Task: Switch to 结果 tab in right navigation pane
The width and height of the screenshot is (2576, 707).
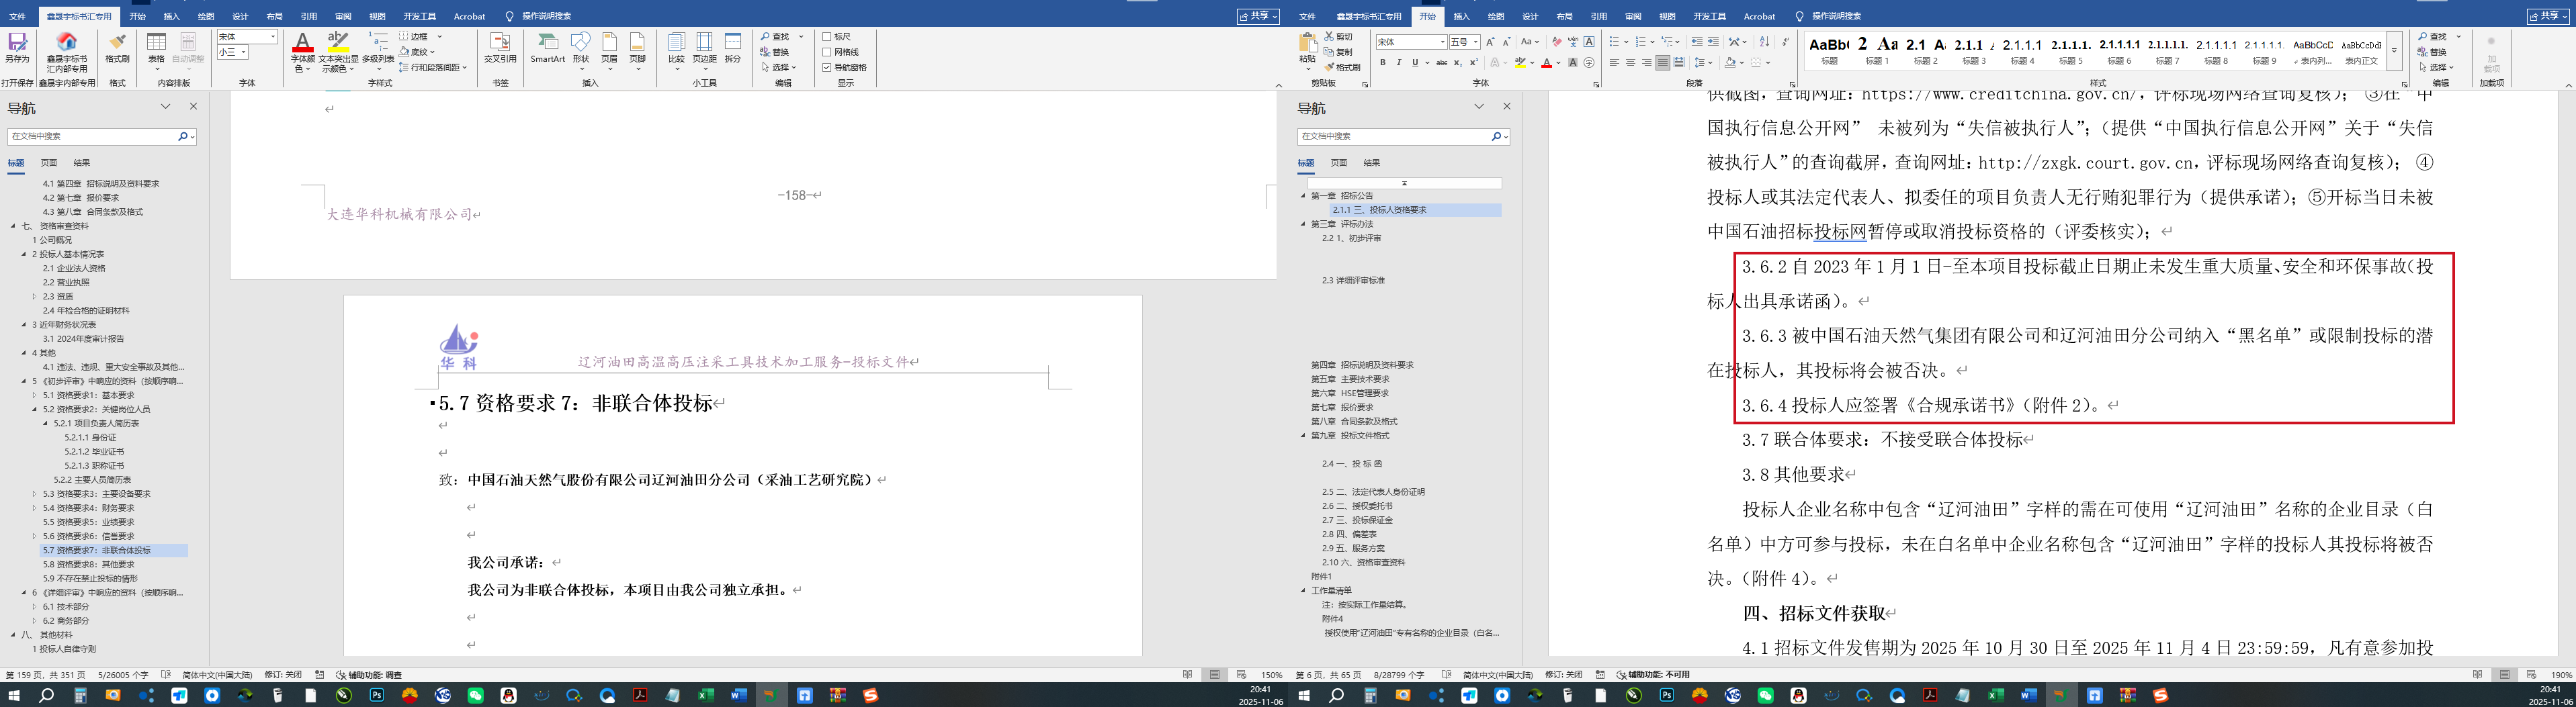Action: click(1371, 163)
